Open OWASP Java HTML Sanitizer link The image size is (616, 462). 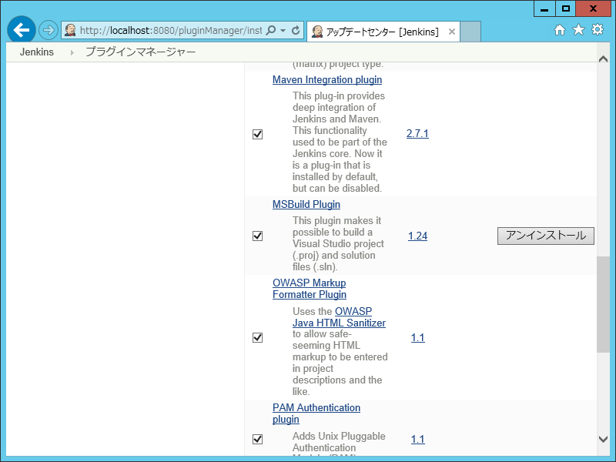tap(339, 317)
